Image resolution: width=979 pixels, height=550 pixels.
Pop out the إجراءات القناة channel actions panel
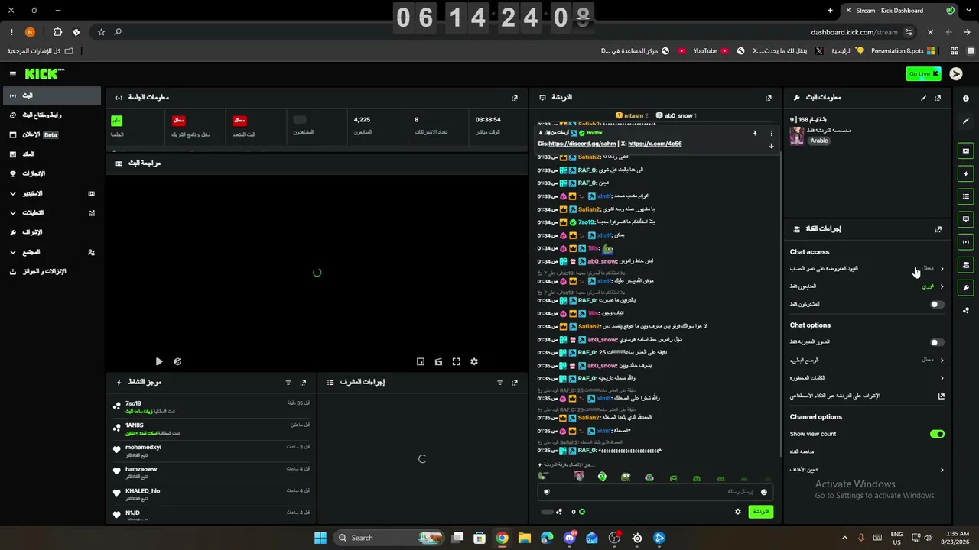pyautogui.click(x=938, y=229)
